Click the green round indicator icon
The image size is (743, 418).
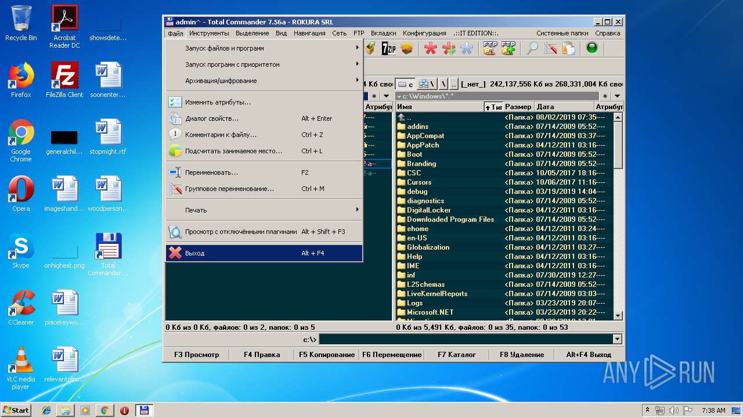[592, 48]
